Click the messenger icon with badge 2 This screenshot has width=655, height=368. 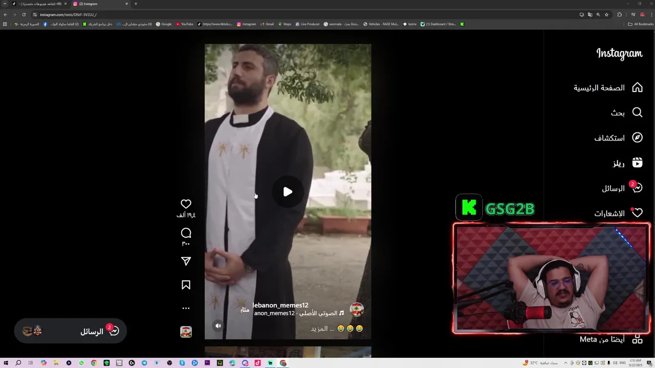point(636,187)
